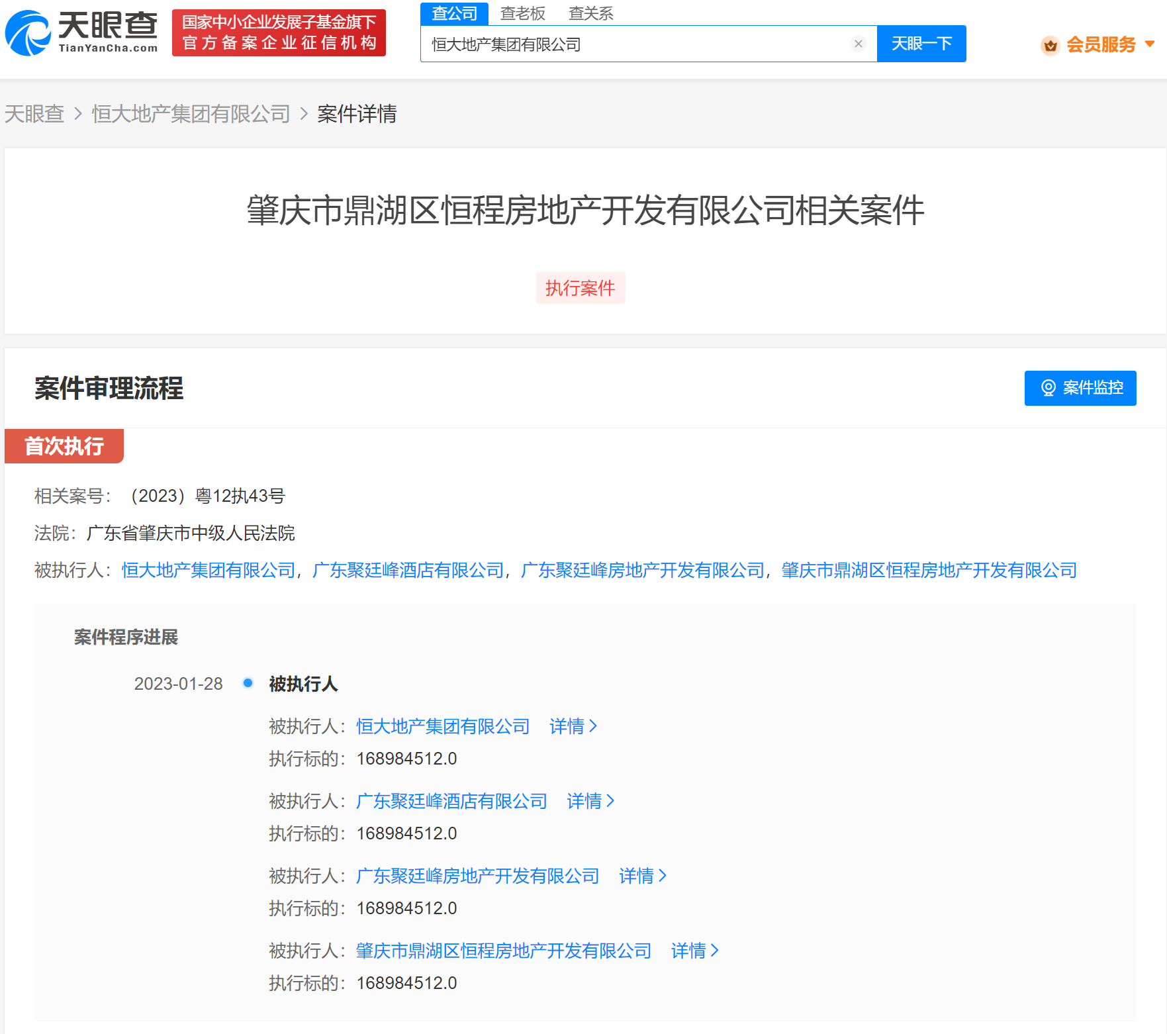
Task: Select the 首次执行 stage tag
Action: click(x=64, y=446)
